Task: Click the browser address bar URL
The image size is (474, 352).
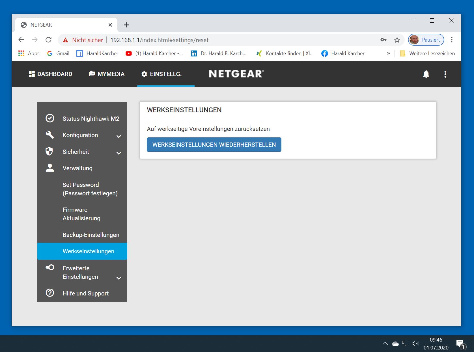Action: pos(159,40)
